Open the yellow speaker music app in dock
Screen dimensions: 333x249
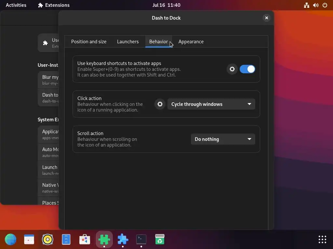47,240
